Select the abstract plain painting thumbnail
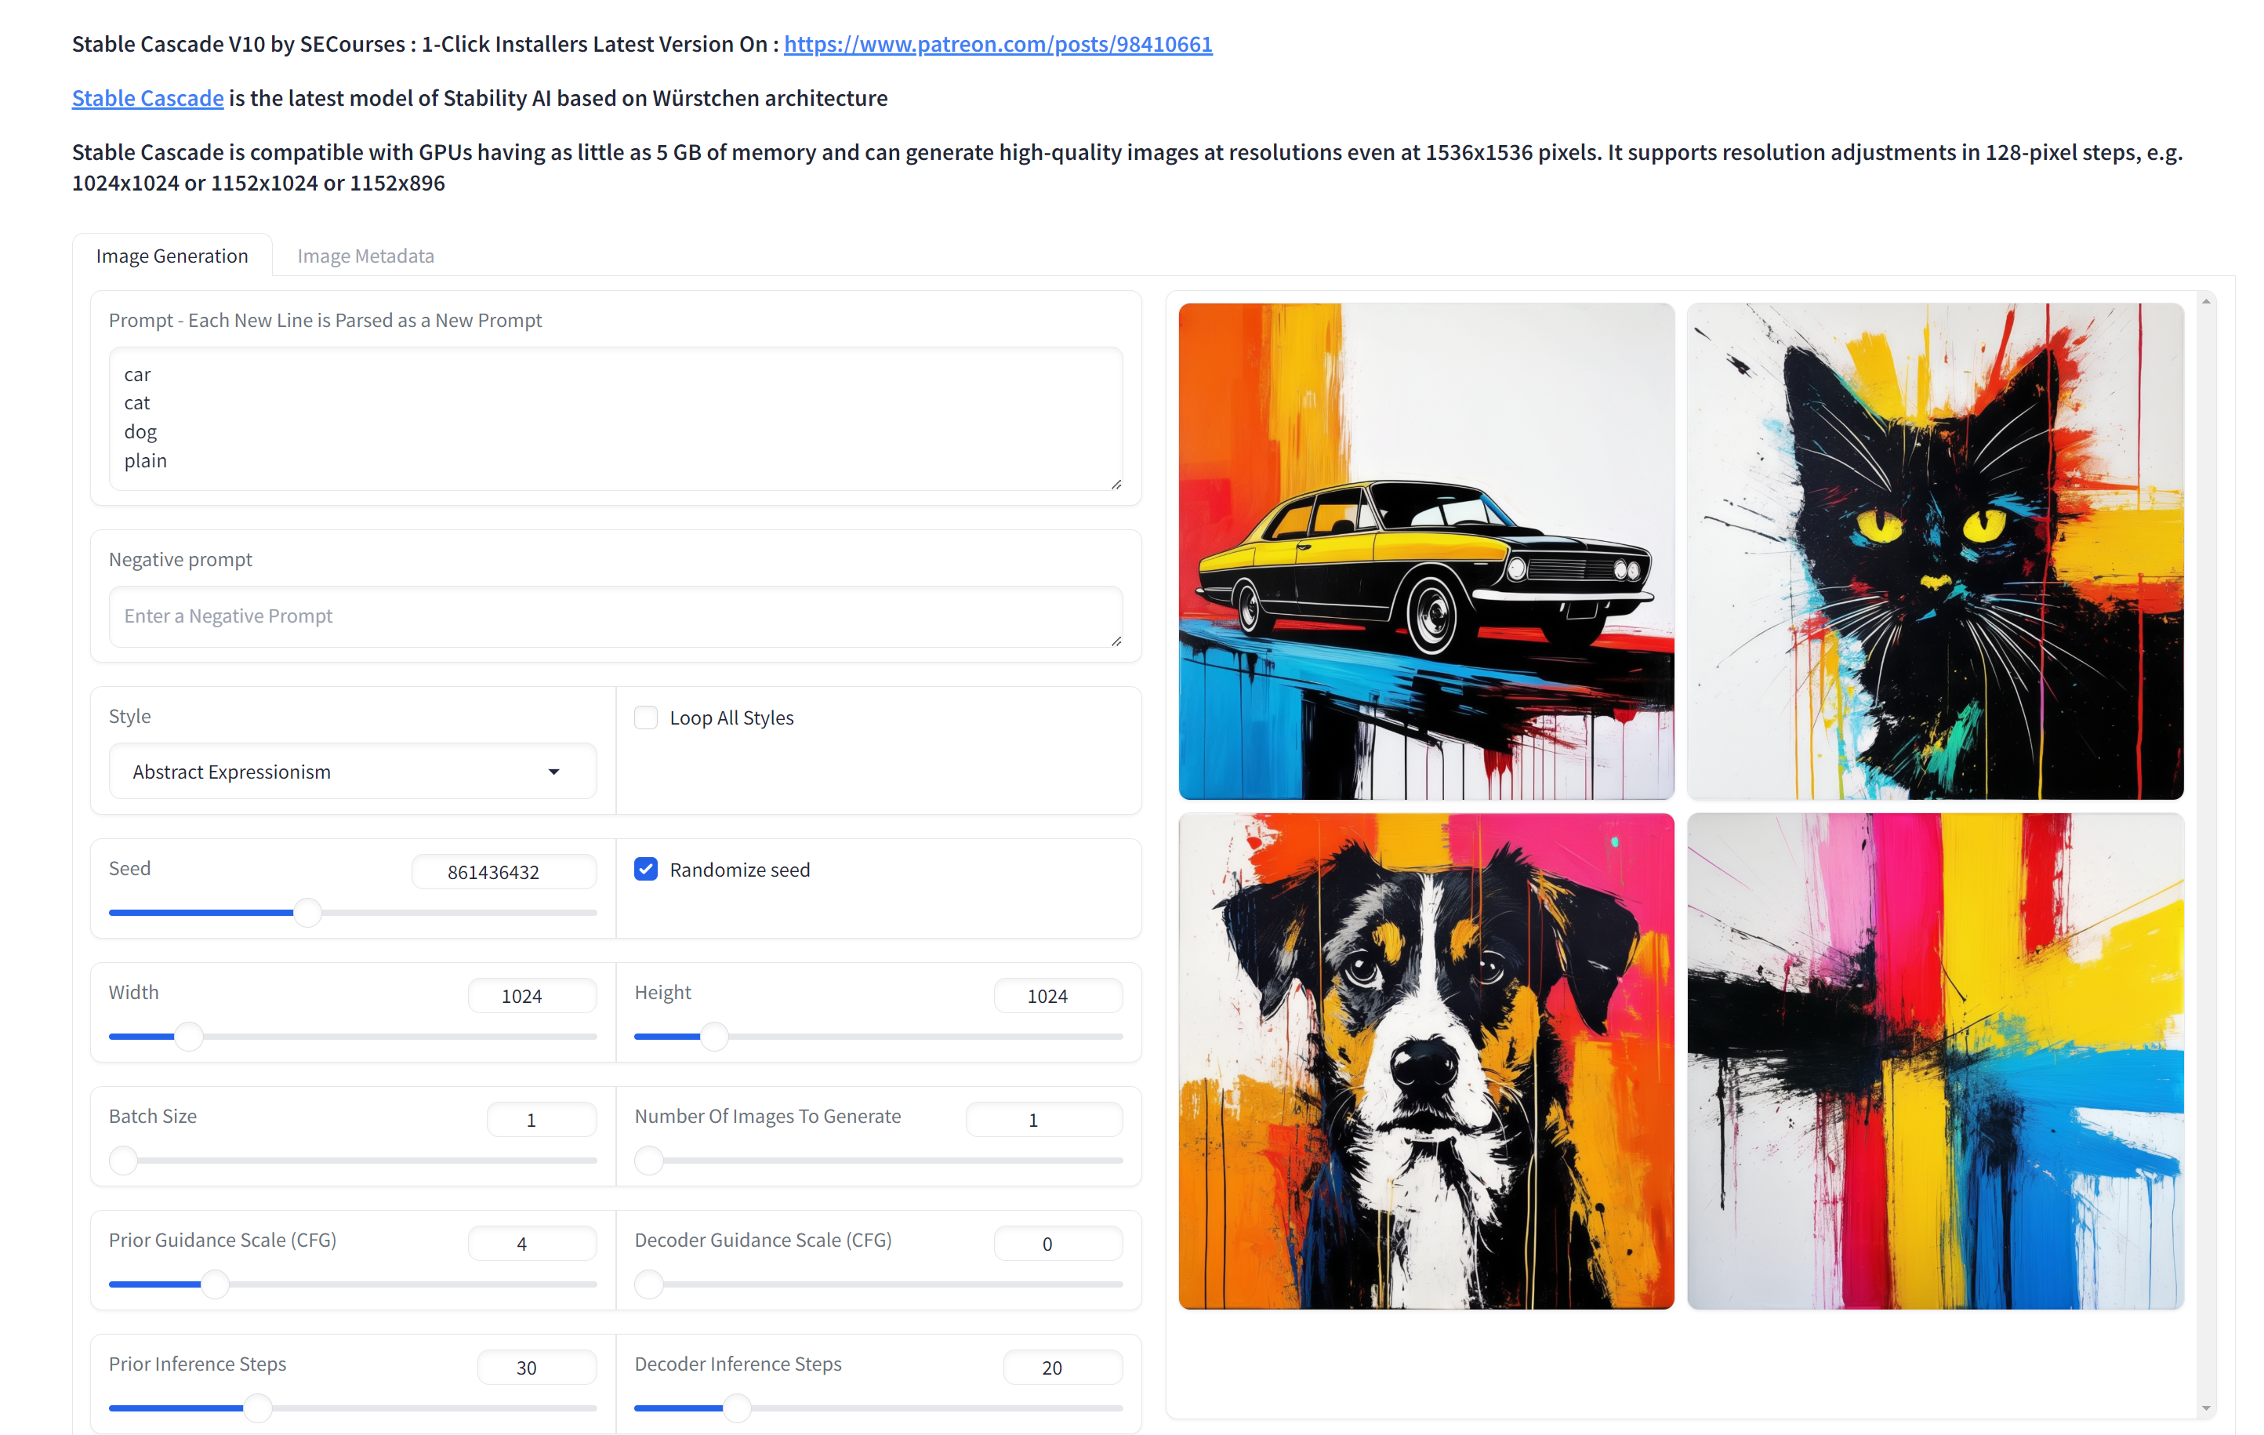This screenshot has height=1435, width=2264. (1935, 1061)
